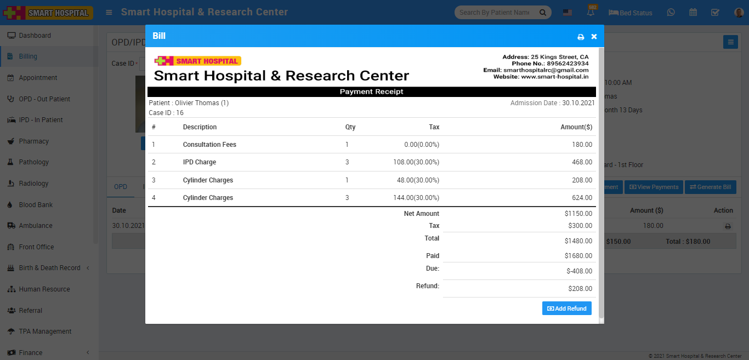Click patient name Olivier Thomas (1)
749x360 pixels.
pyautogui.click(x=202, y=103)
